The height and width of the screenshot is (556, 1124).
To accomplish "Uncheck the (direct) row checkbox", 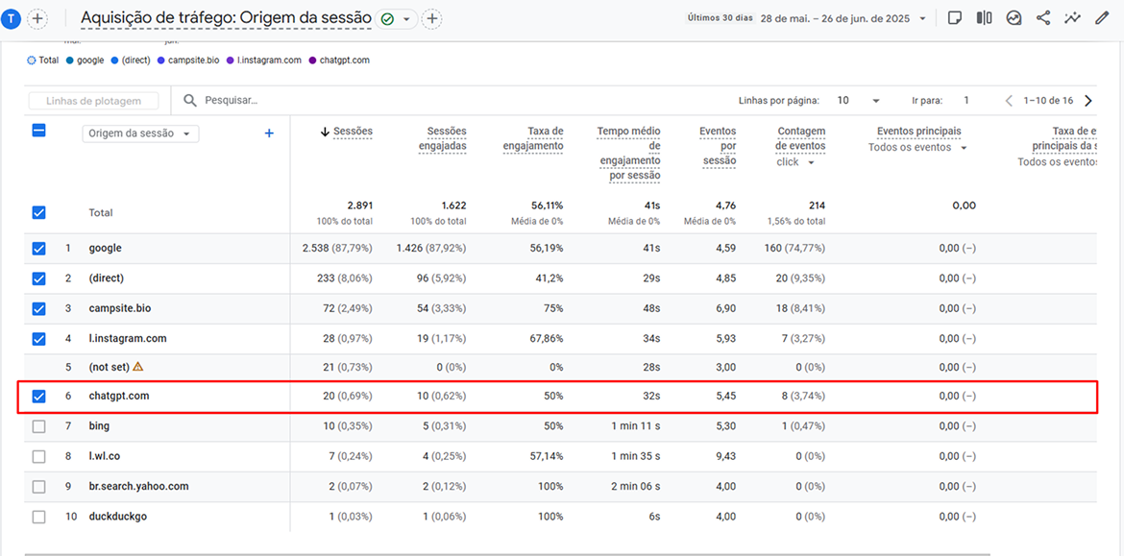I will pyautogui.click(x=39, y=278).
